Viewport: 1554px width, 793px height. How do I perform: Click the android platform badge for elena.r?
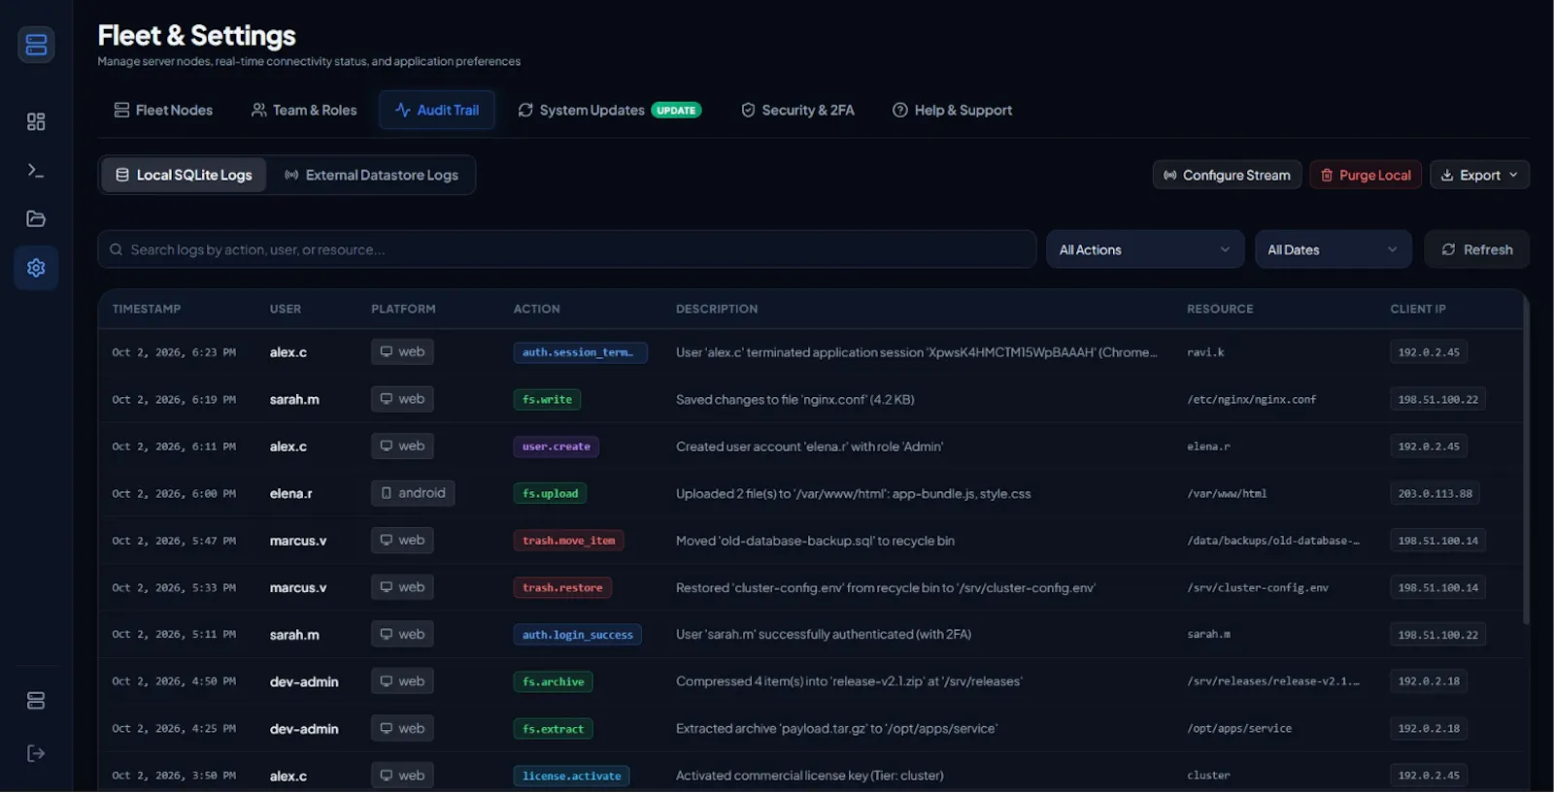(413, 493)
